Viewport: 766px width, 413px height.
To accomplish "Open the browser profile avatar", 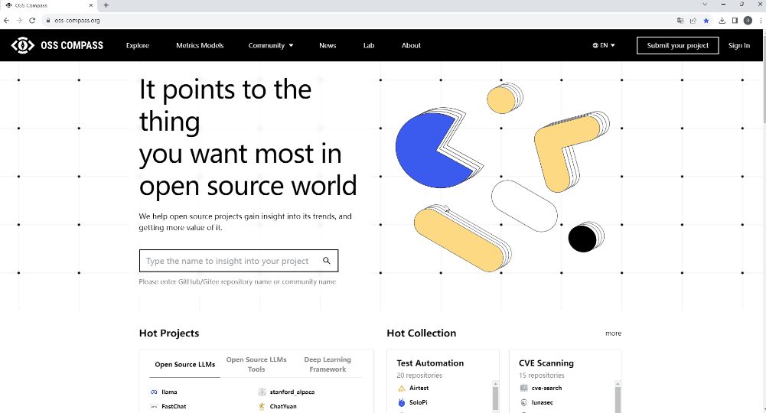I will (748, 21).
